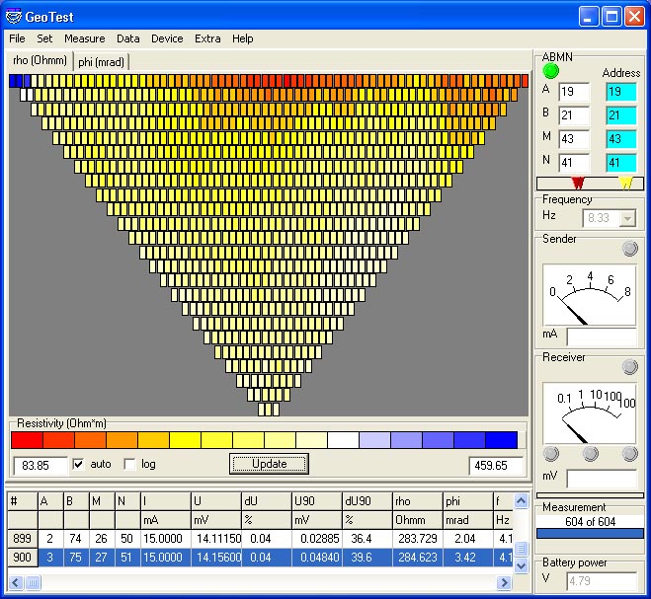The height and width of the screenshot is (599, 651).
Task: Click the green ABMN status indicator light
Action: 550,71
